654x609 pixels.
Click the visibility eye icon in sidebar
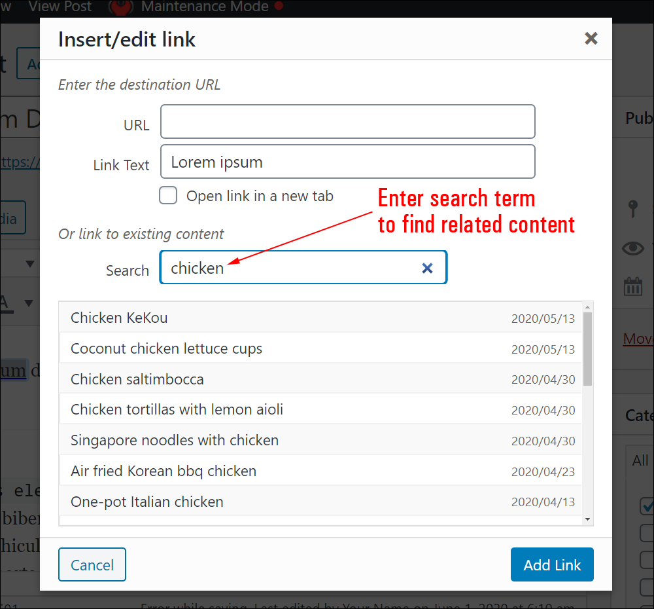632,249
